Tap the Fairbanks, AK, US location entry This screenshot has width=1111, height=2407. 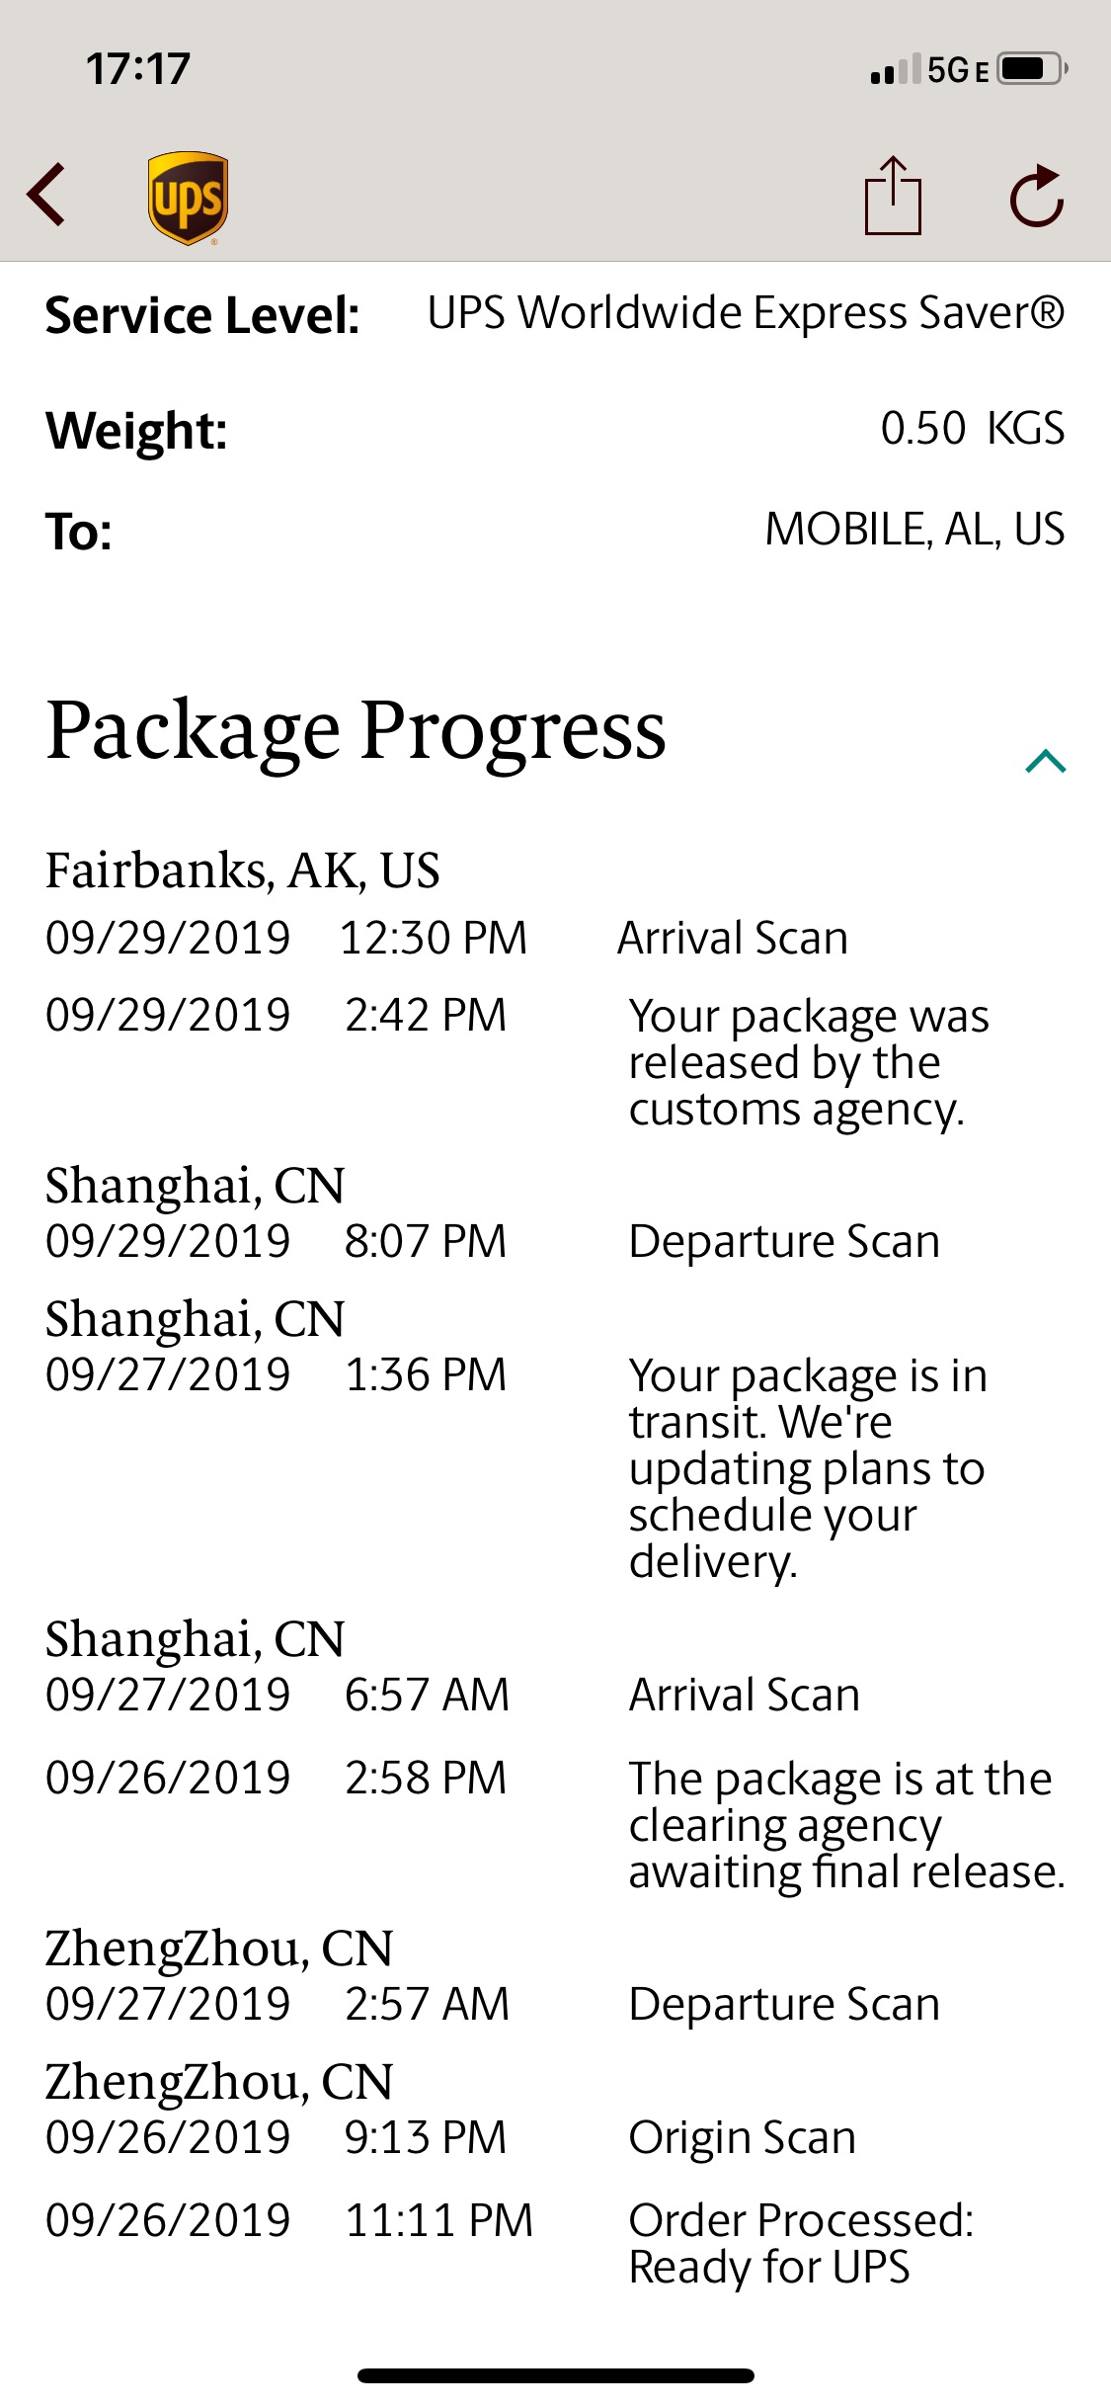[x=243, y=871]
